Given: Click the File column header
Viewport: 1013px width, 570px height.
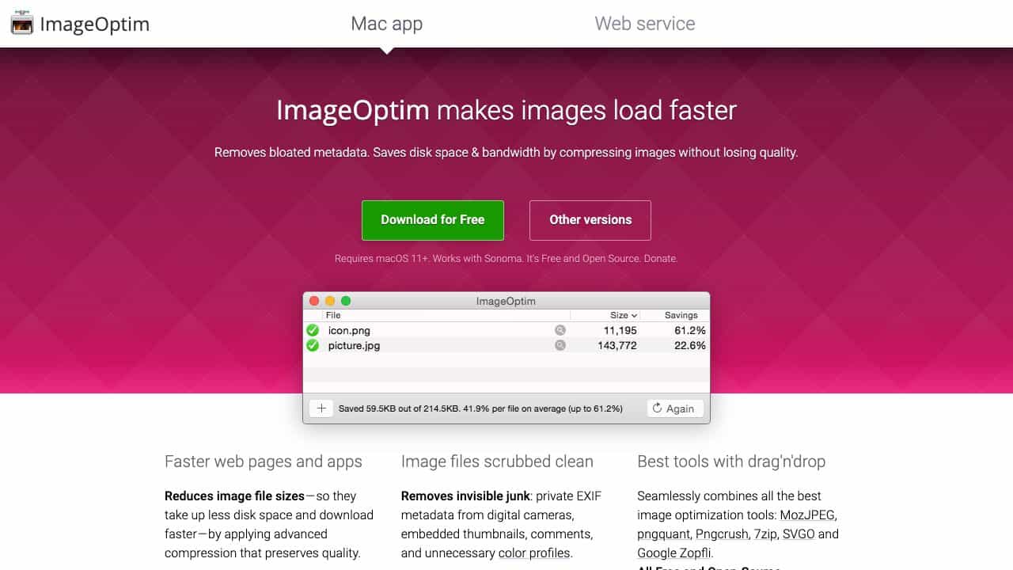Looking at the screenshot, I should (333, 315).
